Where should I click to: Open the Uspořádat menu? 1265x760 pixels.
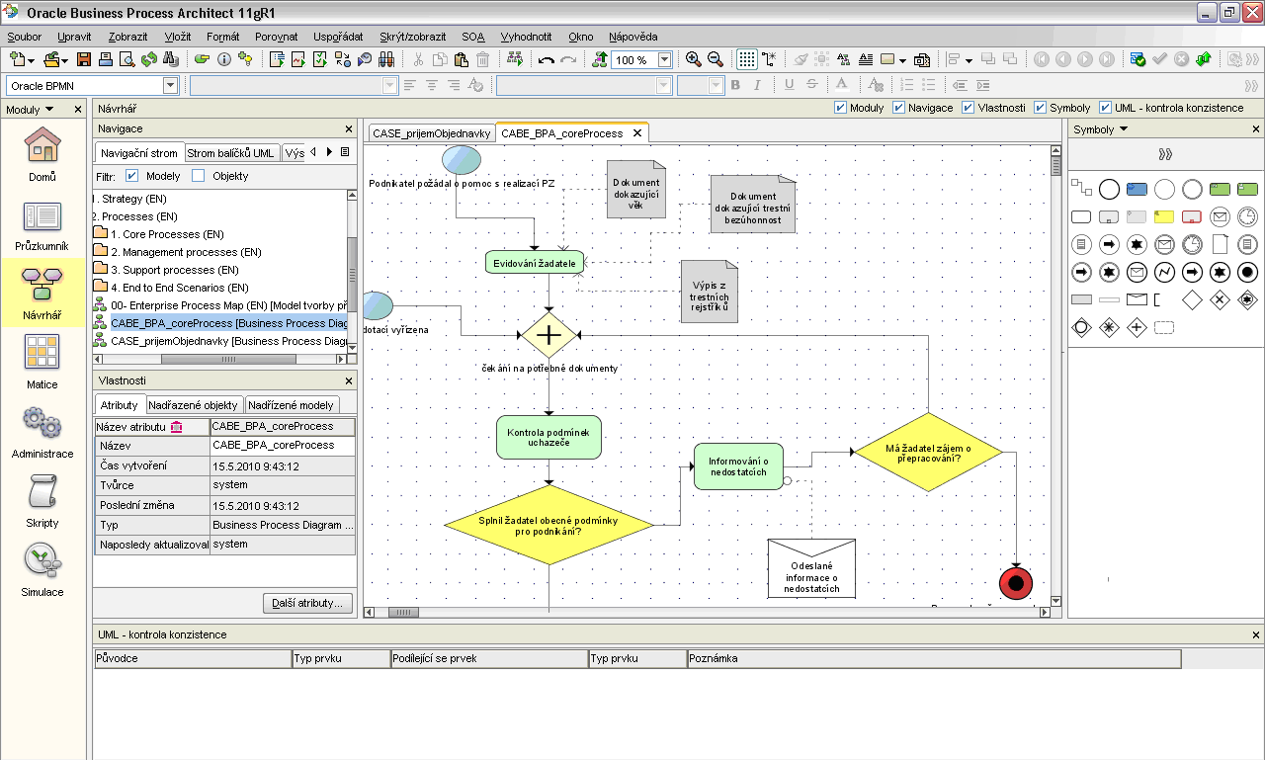pos(338,37)
